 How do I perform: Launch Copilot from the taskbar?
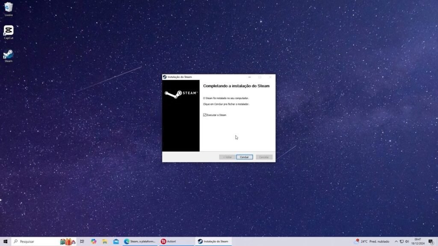point(94,242)
